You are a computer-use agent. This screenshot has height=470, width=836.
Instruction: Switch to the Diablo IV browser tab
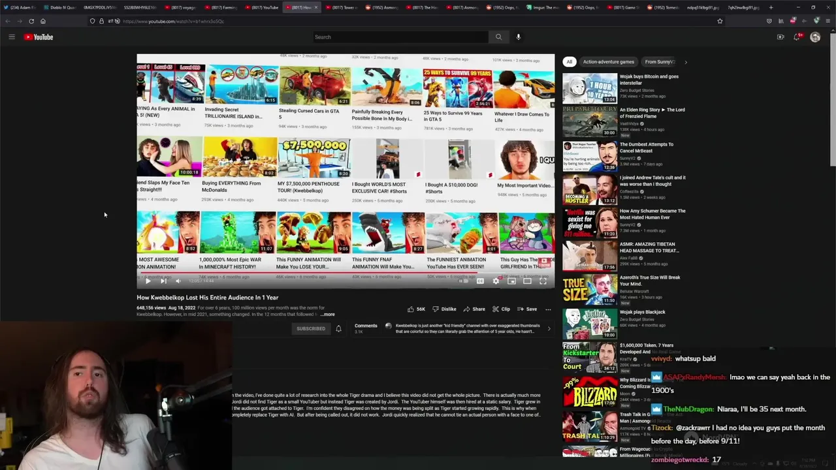[x=61, y=7]
